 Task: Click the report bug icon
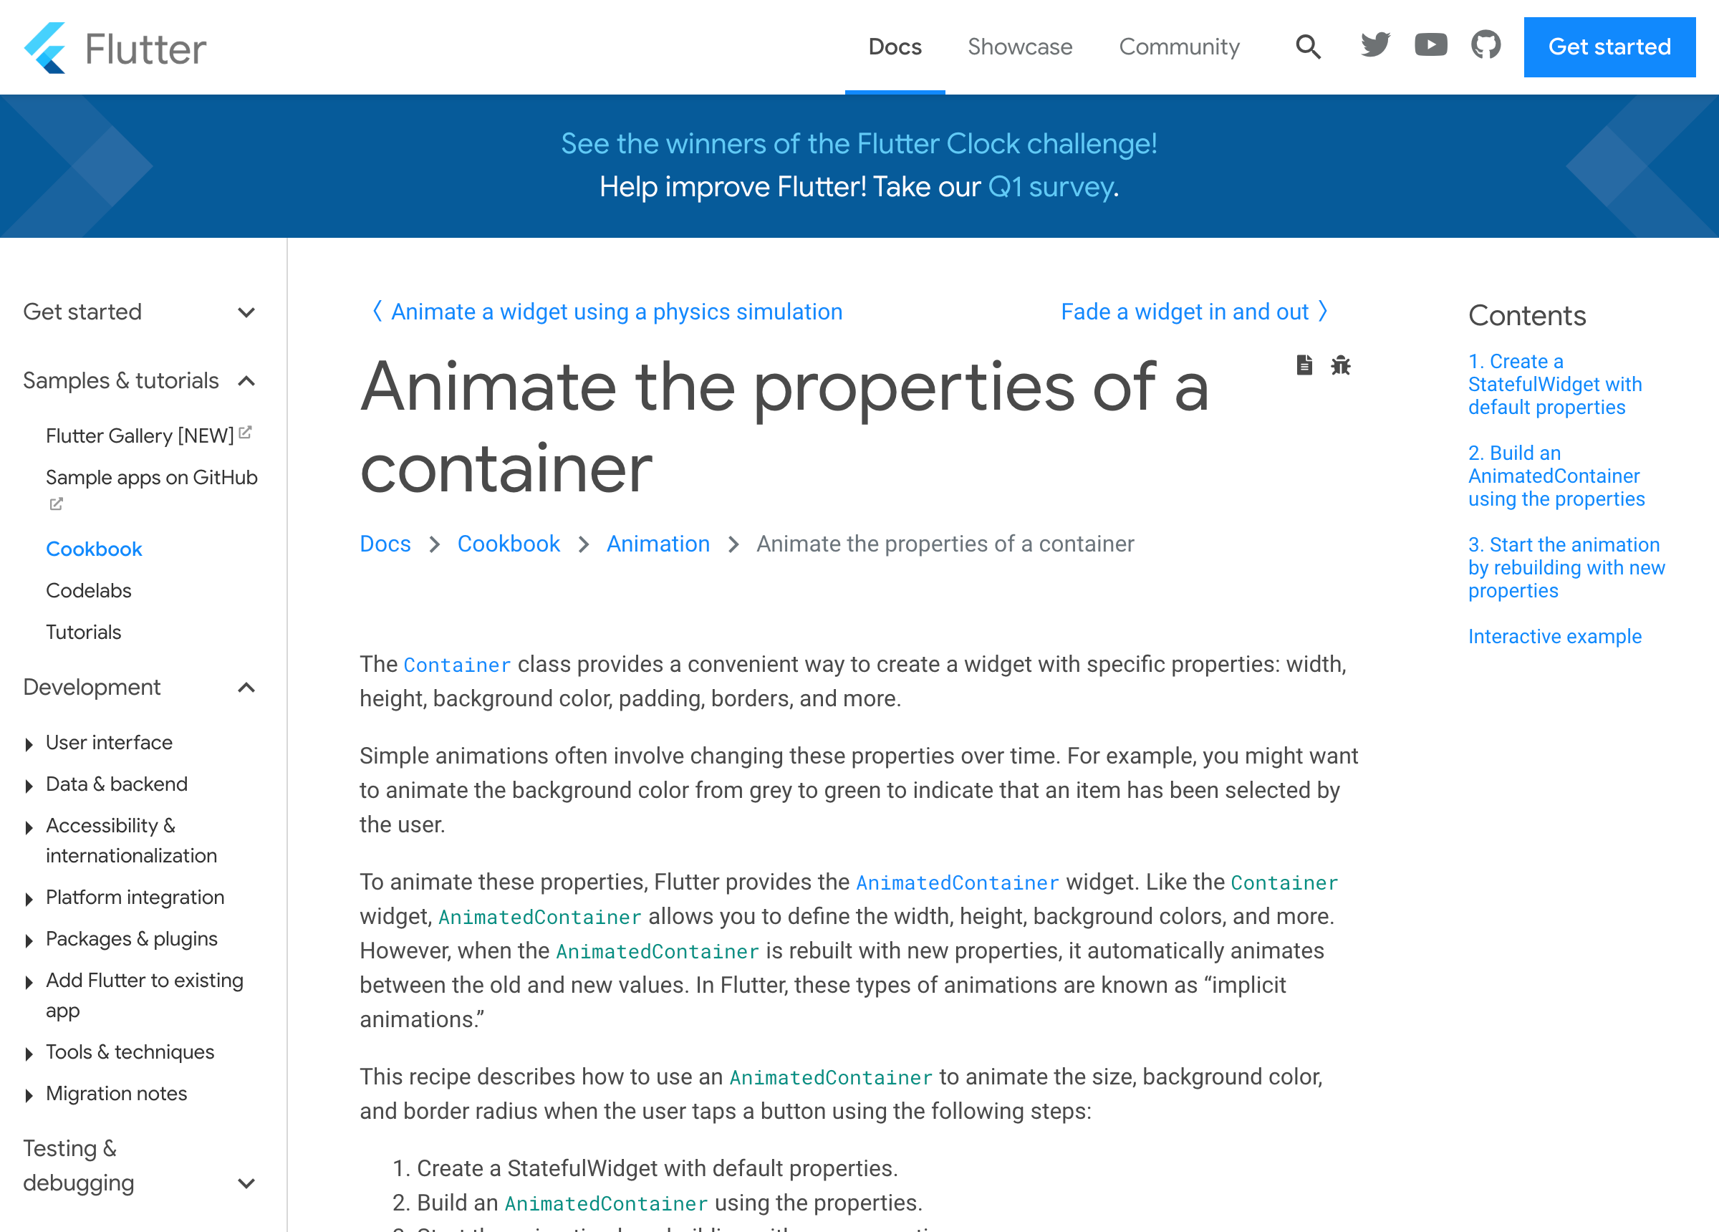[x=1341, y=365]
